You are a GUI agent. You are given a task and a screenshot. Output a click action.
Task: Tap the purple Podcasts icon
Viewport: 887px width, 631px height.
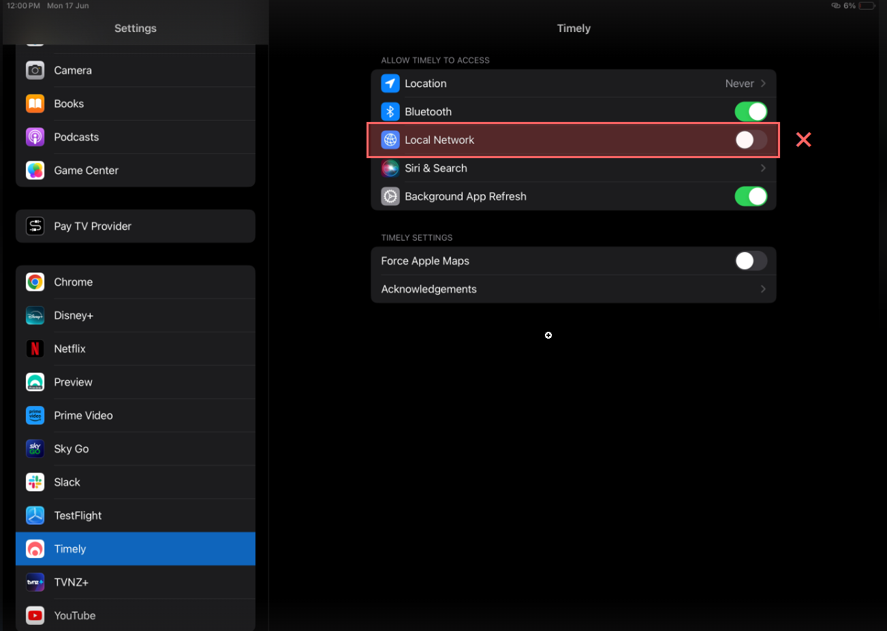coord(35,137)
